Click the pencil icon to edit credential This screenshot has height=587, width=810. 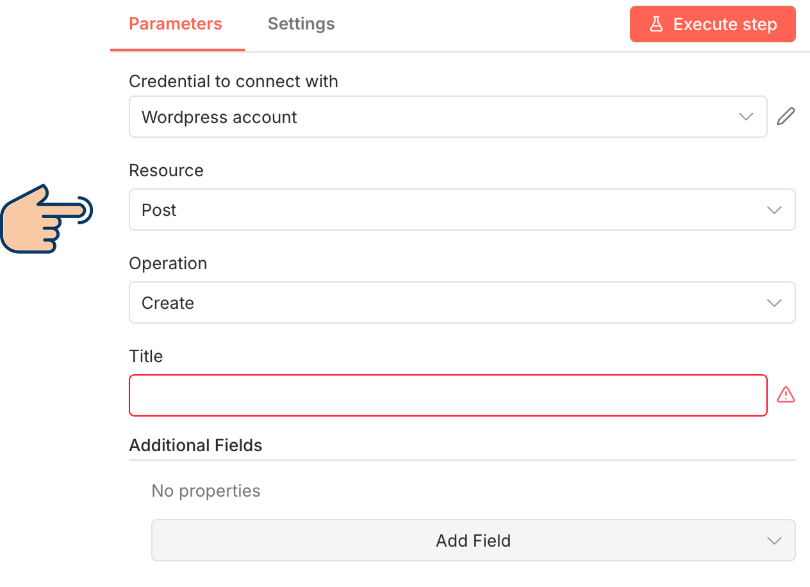[x=786, y=117]
